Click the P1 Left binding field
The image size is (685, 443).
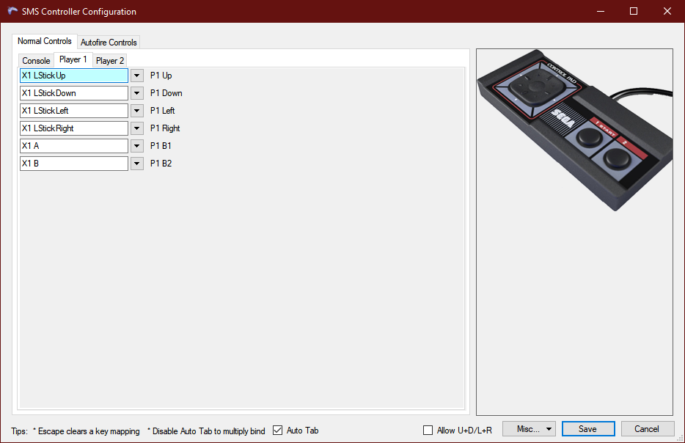(74, 111)
